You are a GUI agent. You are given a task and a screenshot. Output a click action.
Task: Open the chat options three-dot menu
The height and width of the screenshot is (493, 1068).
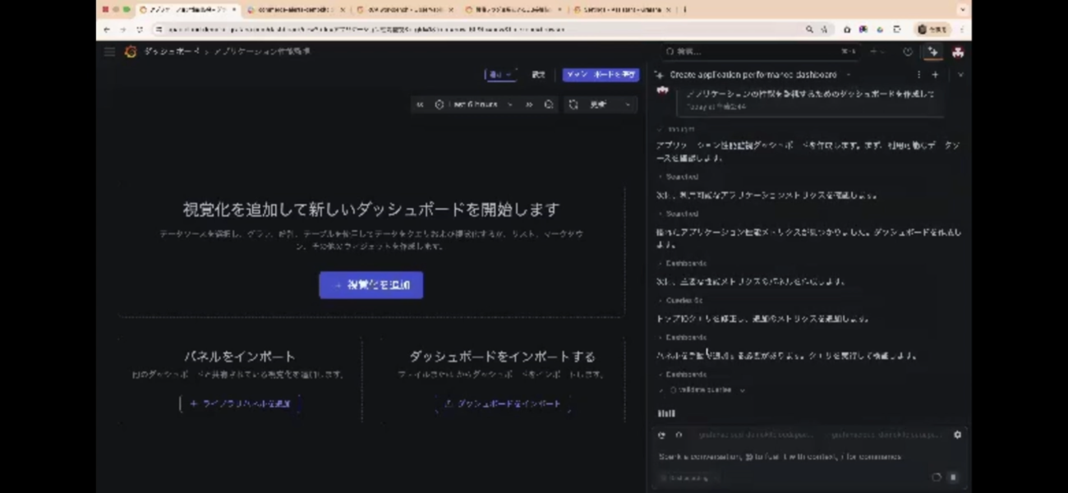[918, 75]
